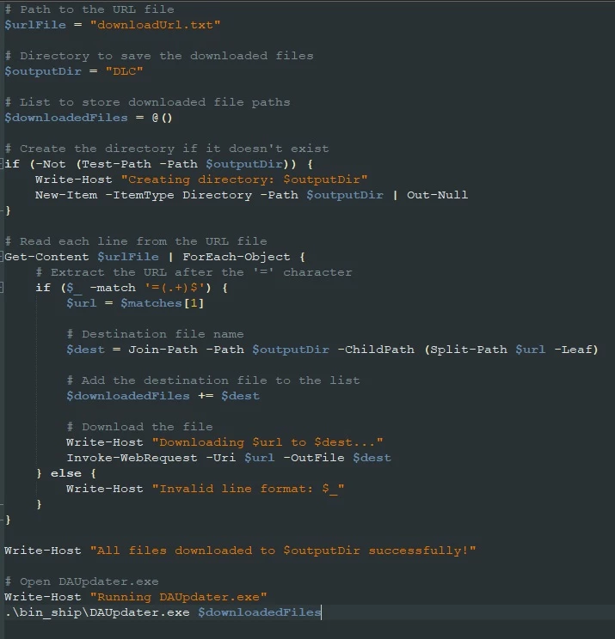615x639 pixels.
Task: Click the comment '# Path to the URL file'
Action: click(89, 9)
